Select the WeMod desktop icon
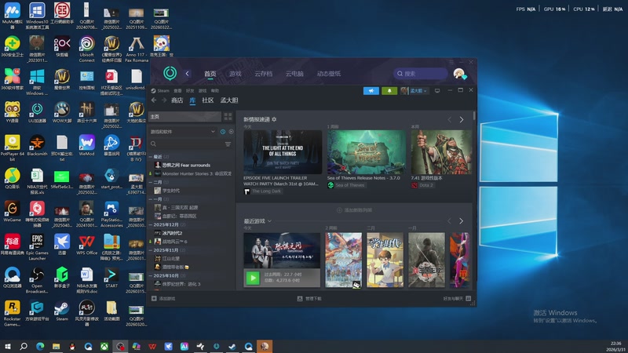The height and width of the screenshot is (353, 628). [x=87, y=145]
